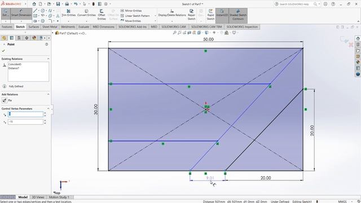Click Repair Sketch tool

pos(191,15)
